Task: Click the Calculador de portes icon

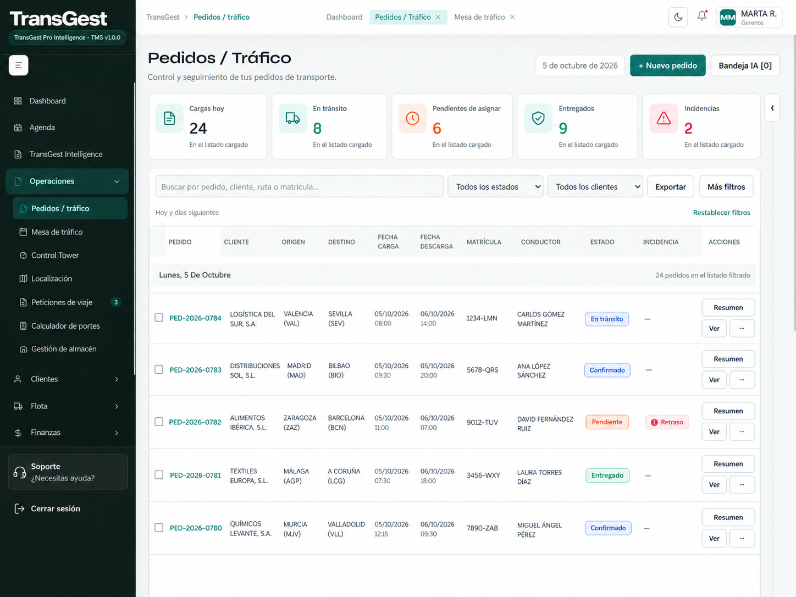Action: [x=23, y=326]
